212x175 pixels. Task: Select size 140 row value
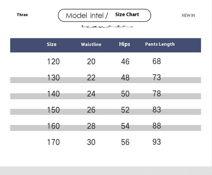coord(53,94)
